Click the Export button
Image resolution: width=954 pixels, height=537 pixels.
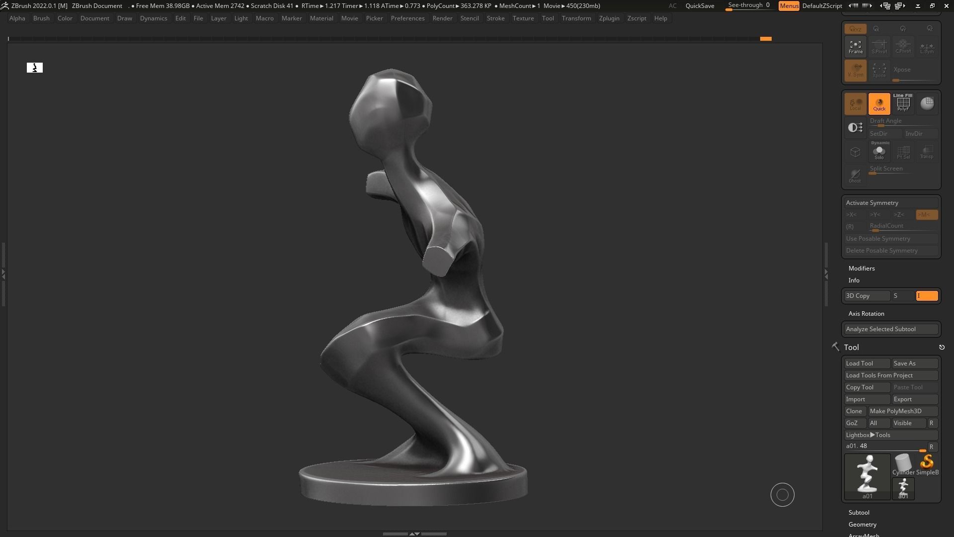pos(915,399)
